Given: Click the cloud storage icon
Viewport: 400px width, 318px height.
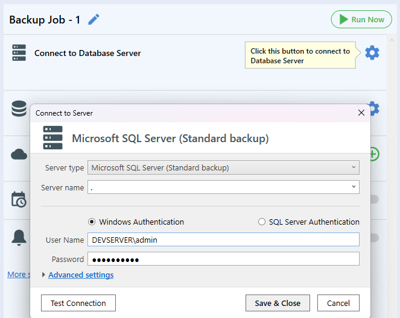Looking at the screenshot, I should (19, 154).
